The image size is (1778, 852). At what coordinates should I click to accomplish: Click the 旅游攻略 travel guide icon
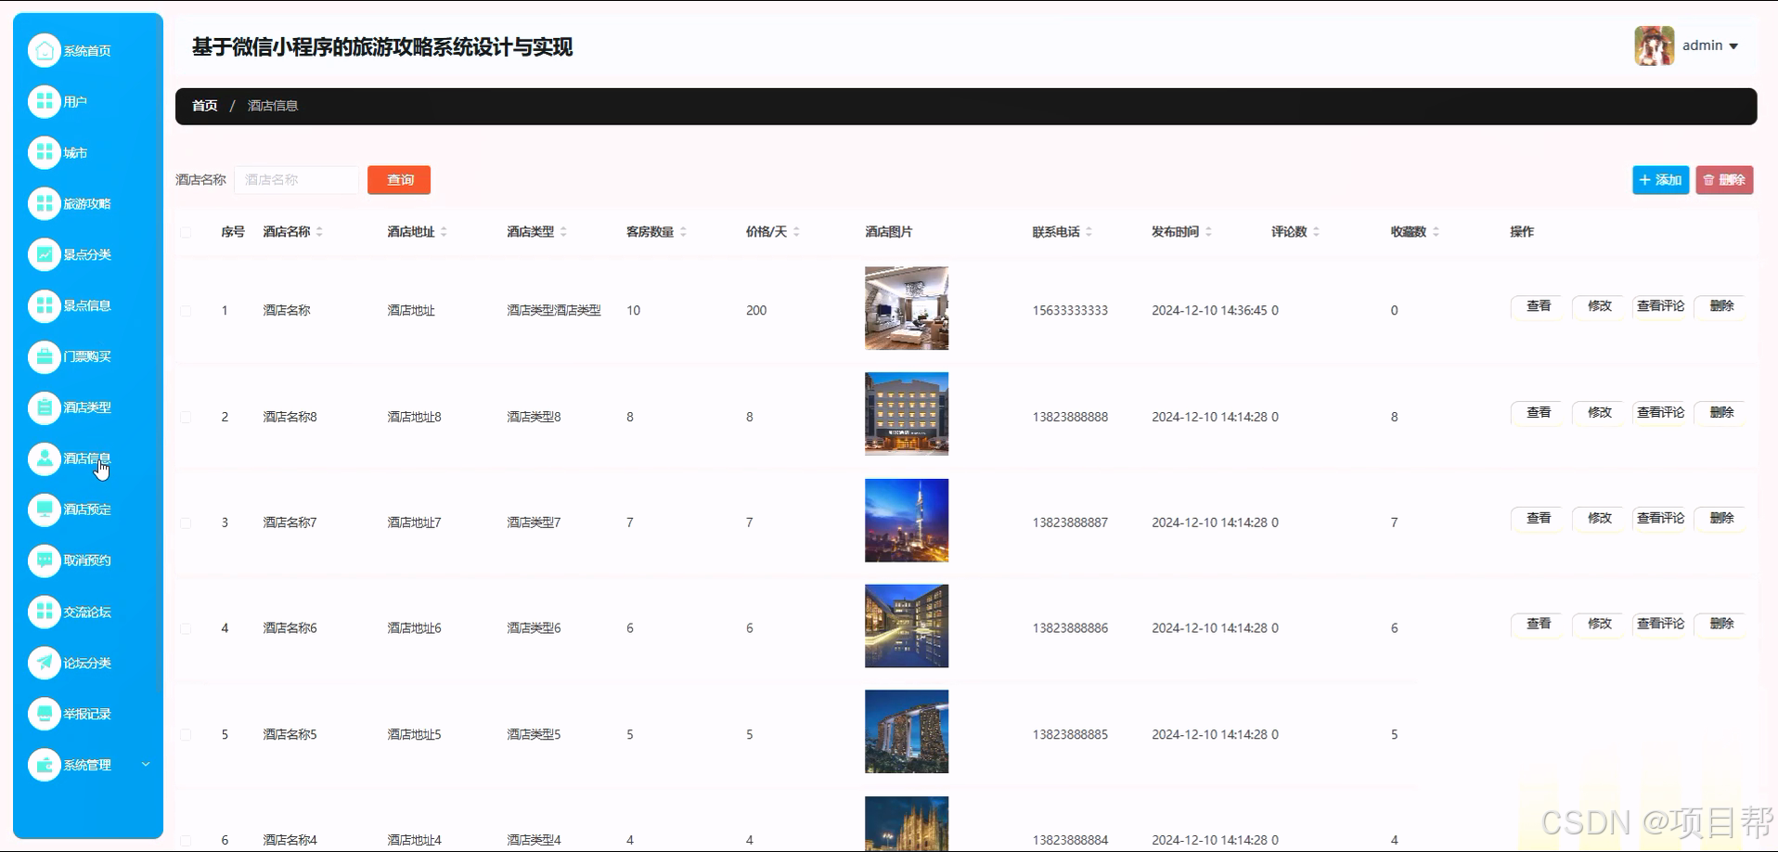click(45, 203)
